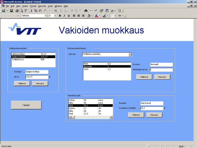The width and height of the screenshot is (197, 148).
Task: Open the Properties icon
Action: [x=101, y=11]
